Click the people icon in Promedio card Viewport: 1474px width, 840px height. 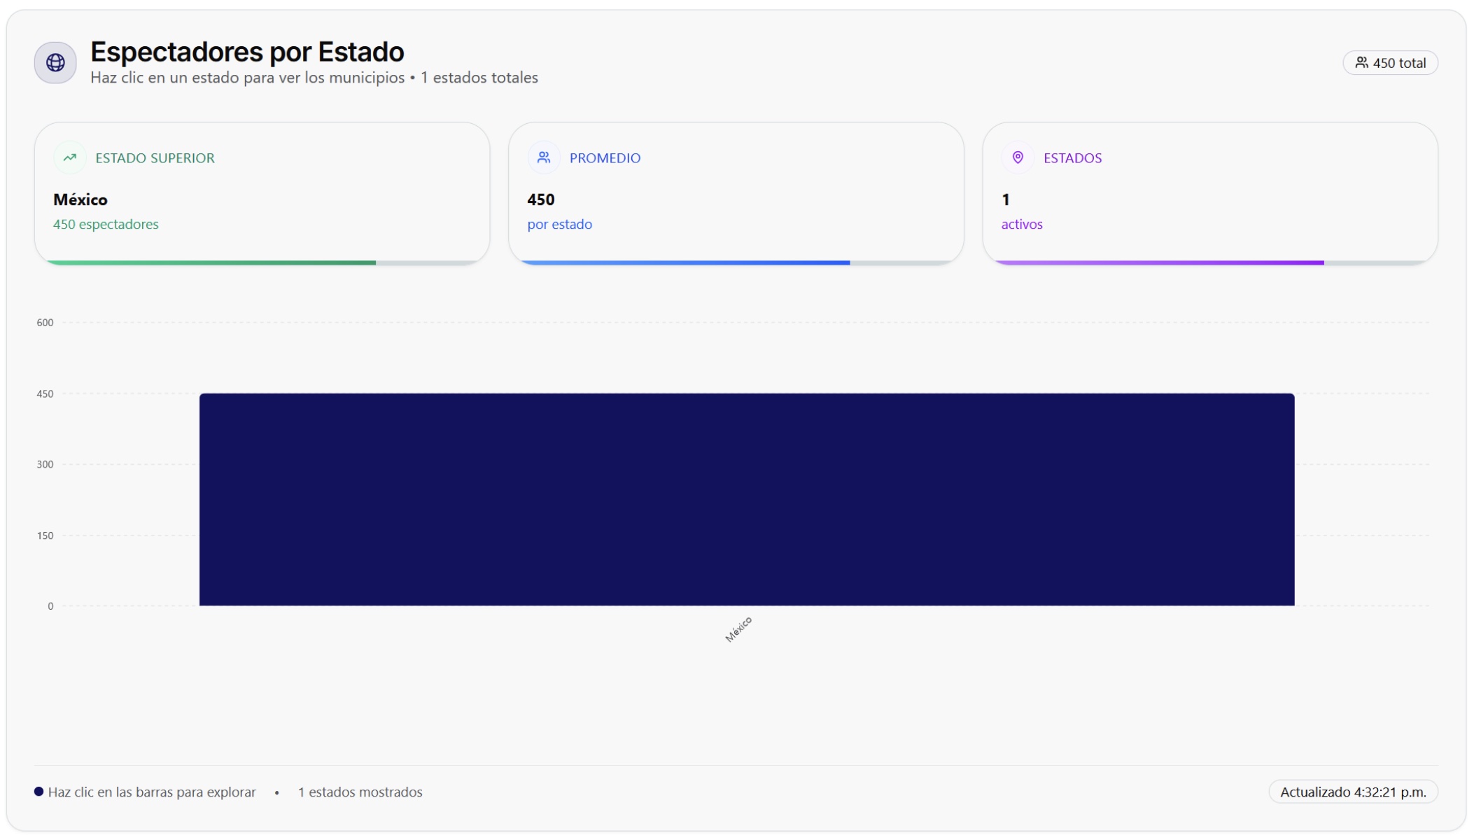click(544, 157)
